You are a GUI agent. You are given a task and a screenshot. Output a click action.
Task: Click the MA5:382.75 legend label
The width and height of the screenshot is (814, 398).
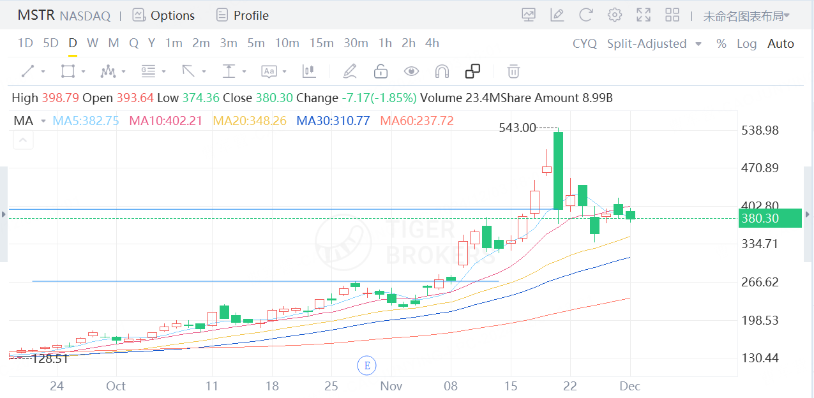coord(86,121)
